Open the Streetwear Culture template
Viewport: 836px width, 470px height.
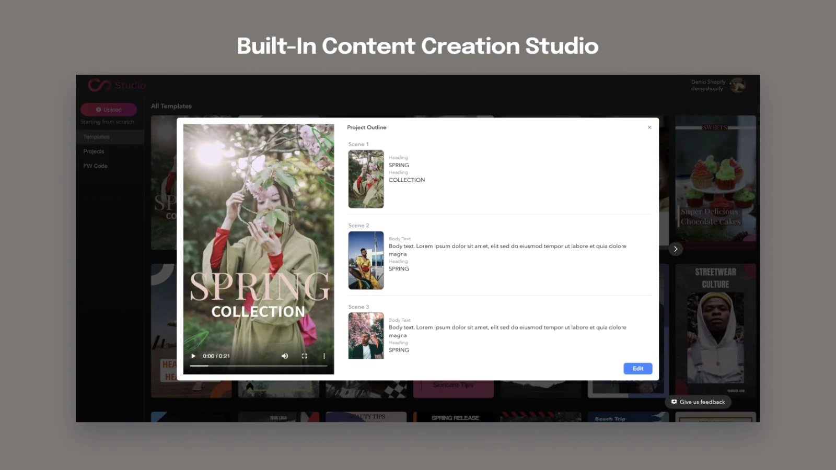point(715,329)
